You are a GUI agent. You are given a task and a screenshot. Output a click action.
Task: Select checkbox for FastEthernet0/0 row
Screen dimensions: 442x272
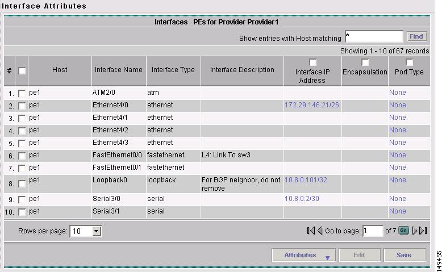(x=22, y=156)
